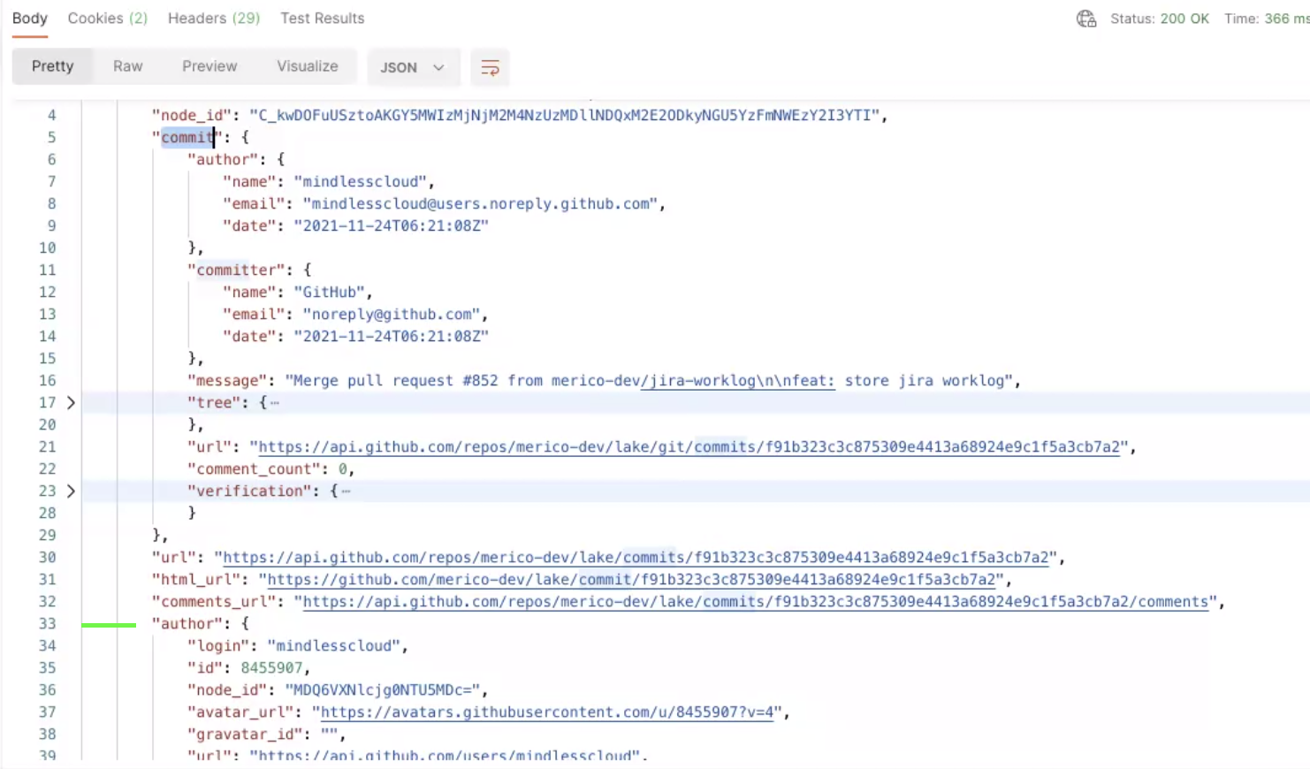Open the Body response tab
This screenshot has height=769, width=1310.
pos(30,19)
